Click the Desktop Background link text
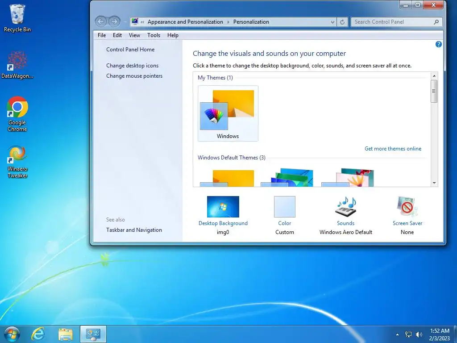 tap(223, 223)
